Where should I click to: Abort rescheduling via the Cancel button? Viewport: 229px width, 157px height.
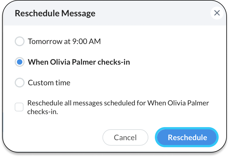125,137
